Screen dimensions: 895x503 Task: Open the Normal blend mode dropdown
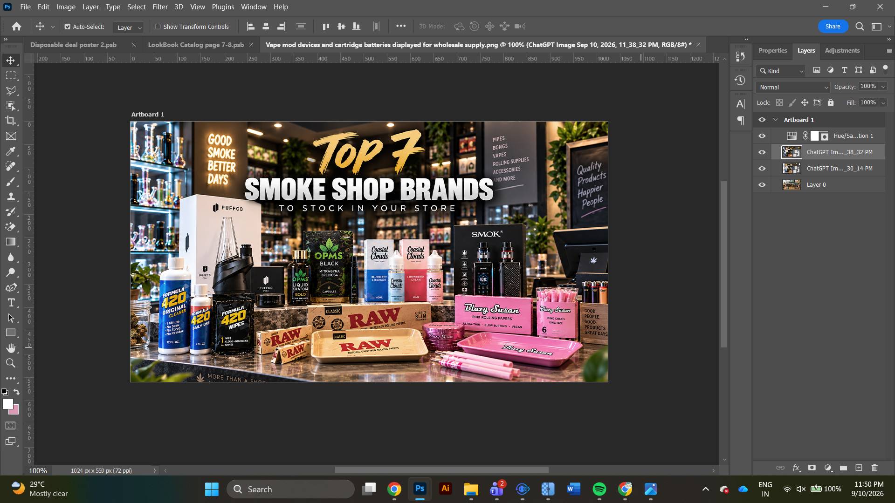pos(793,87)
